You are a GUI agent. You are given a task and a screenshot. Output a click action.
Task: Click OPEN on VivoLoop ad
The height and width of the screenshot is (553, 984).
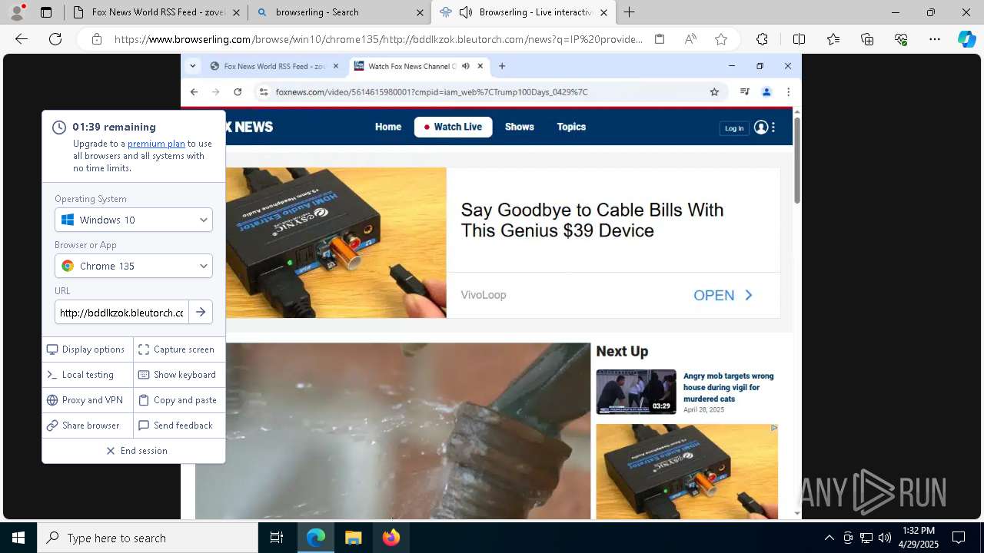pyautogui.click(x=723, y=295)
